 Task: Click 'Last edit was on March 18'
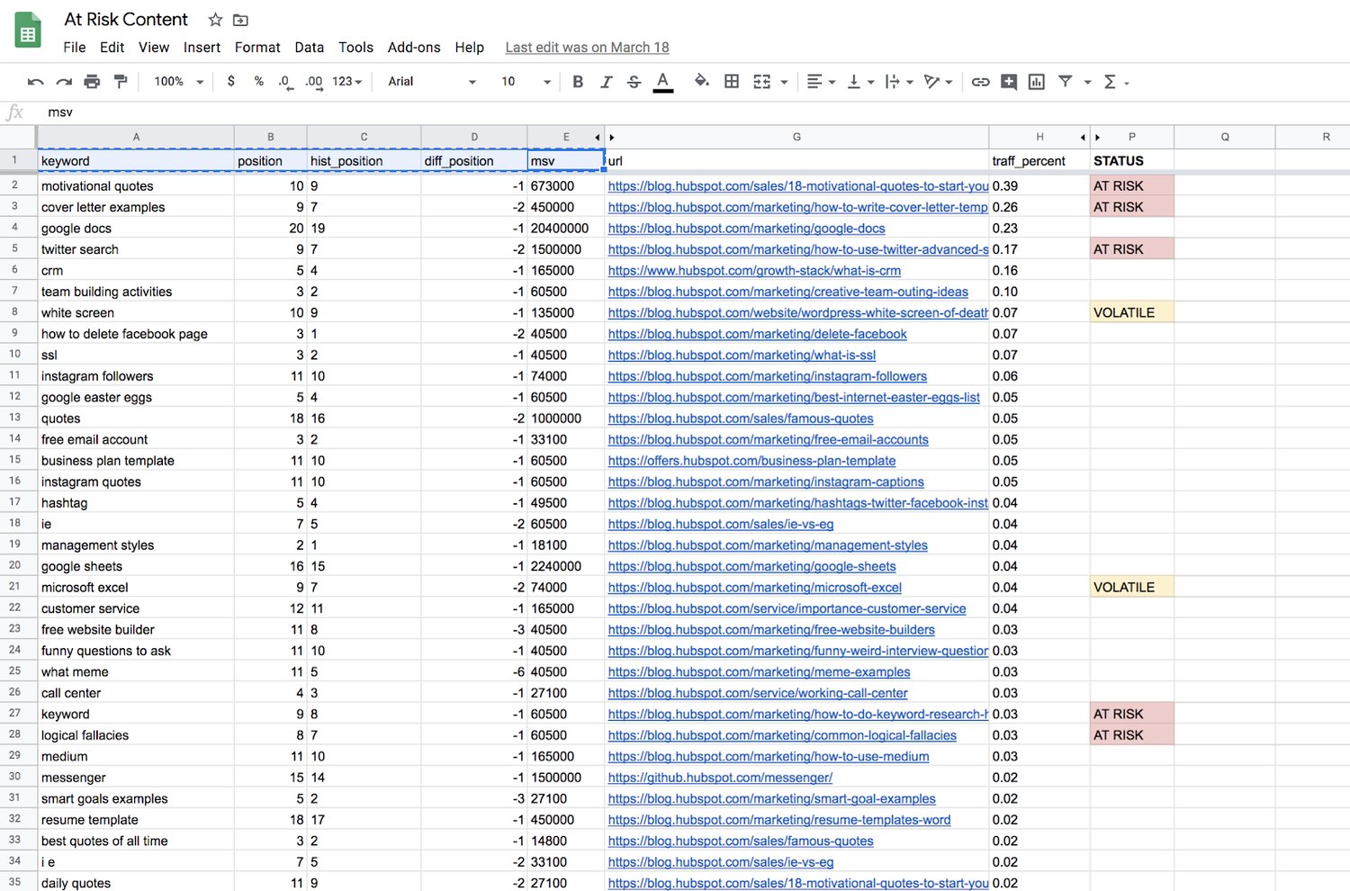click(x=587, y=48)
